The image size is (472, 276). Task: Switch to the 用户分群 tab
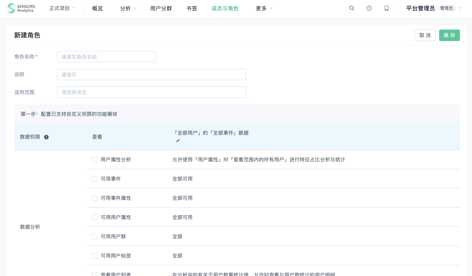point(161,8)
